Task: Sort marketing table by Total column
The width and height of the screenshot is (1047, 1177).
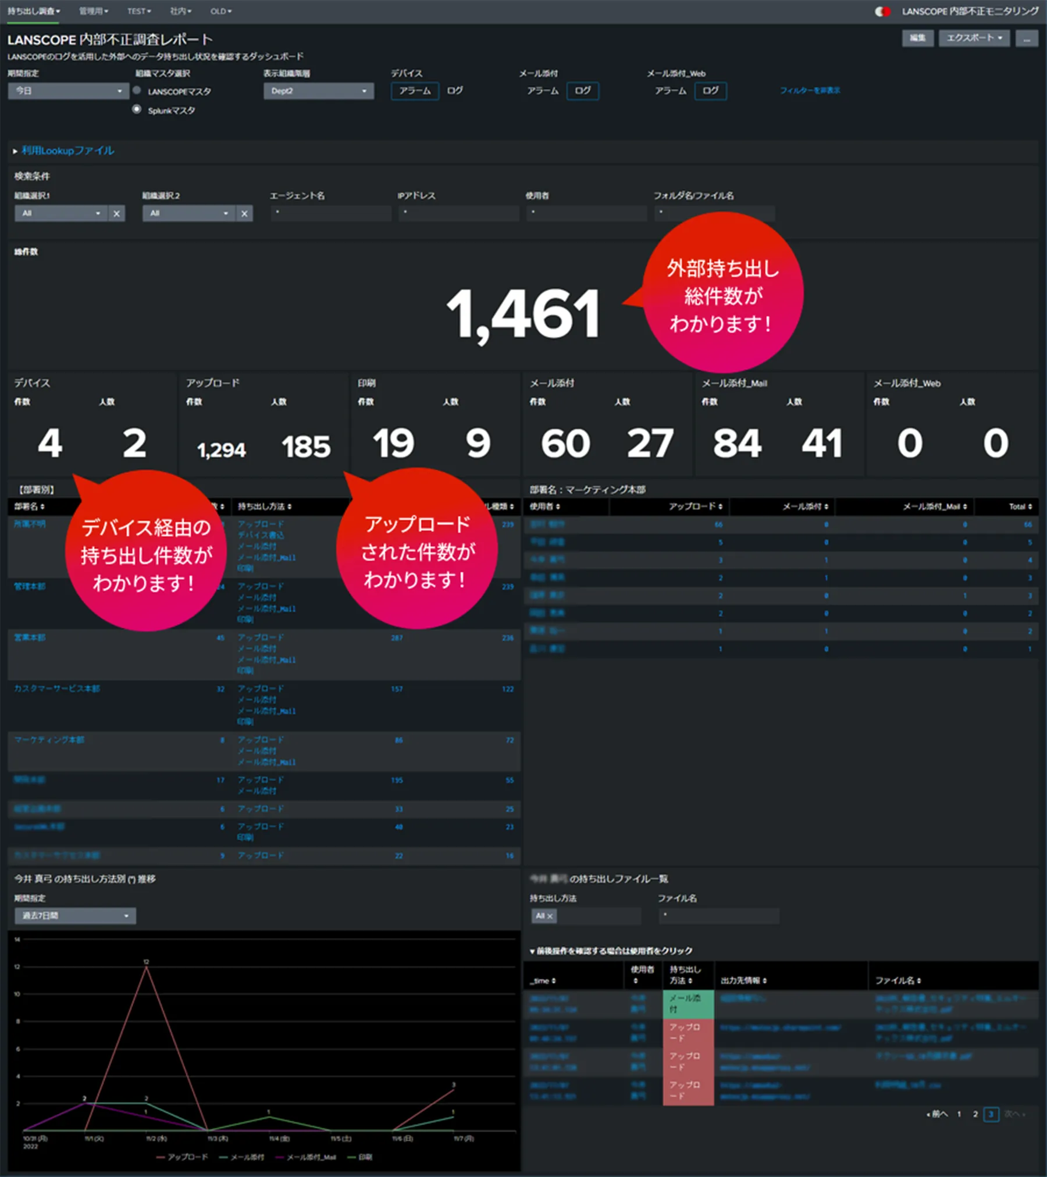Action: 1020,507
